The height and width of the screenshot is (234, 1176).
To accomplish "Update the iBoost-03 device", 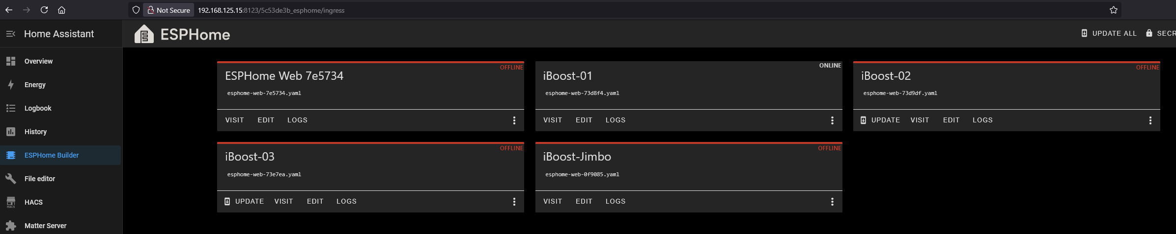I will click(x=244, y=201).
